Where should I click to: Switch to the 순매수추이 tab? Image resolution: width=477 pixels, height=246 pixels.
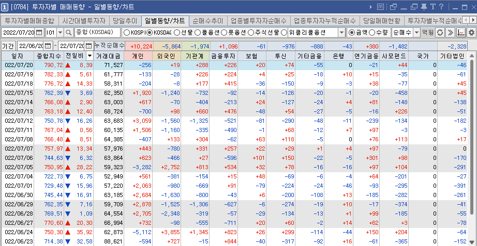pyautogui.click(x=208, y=21)
